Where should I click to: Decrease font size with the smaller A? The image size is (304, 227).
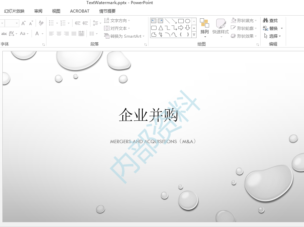pos(31,23)
